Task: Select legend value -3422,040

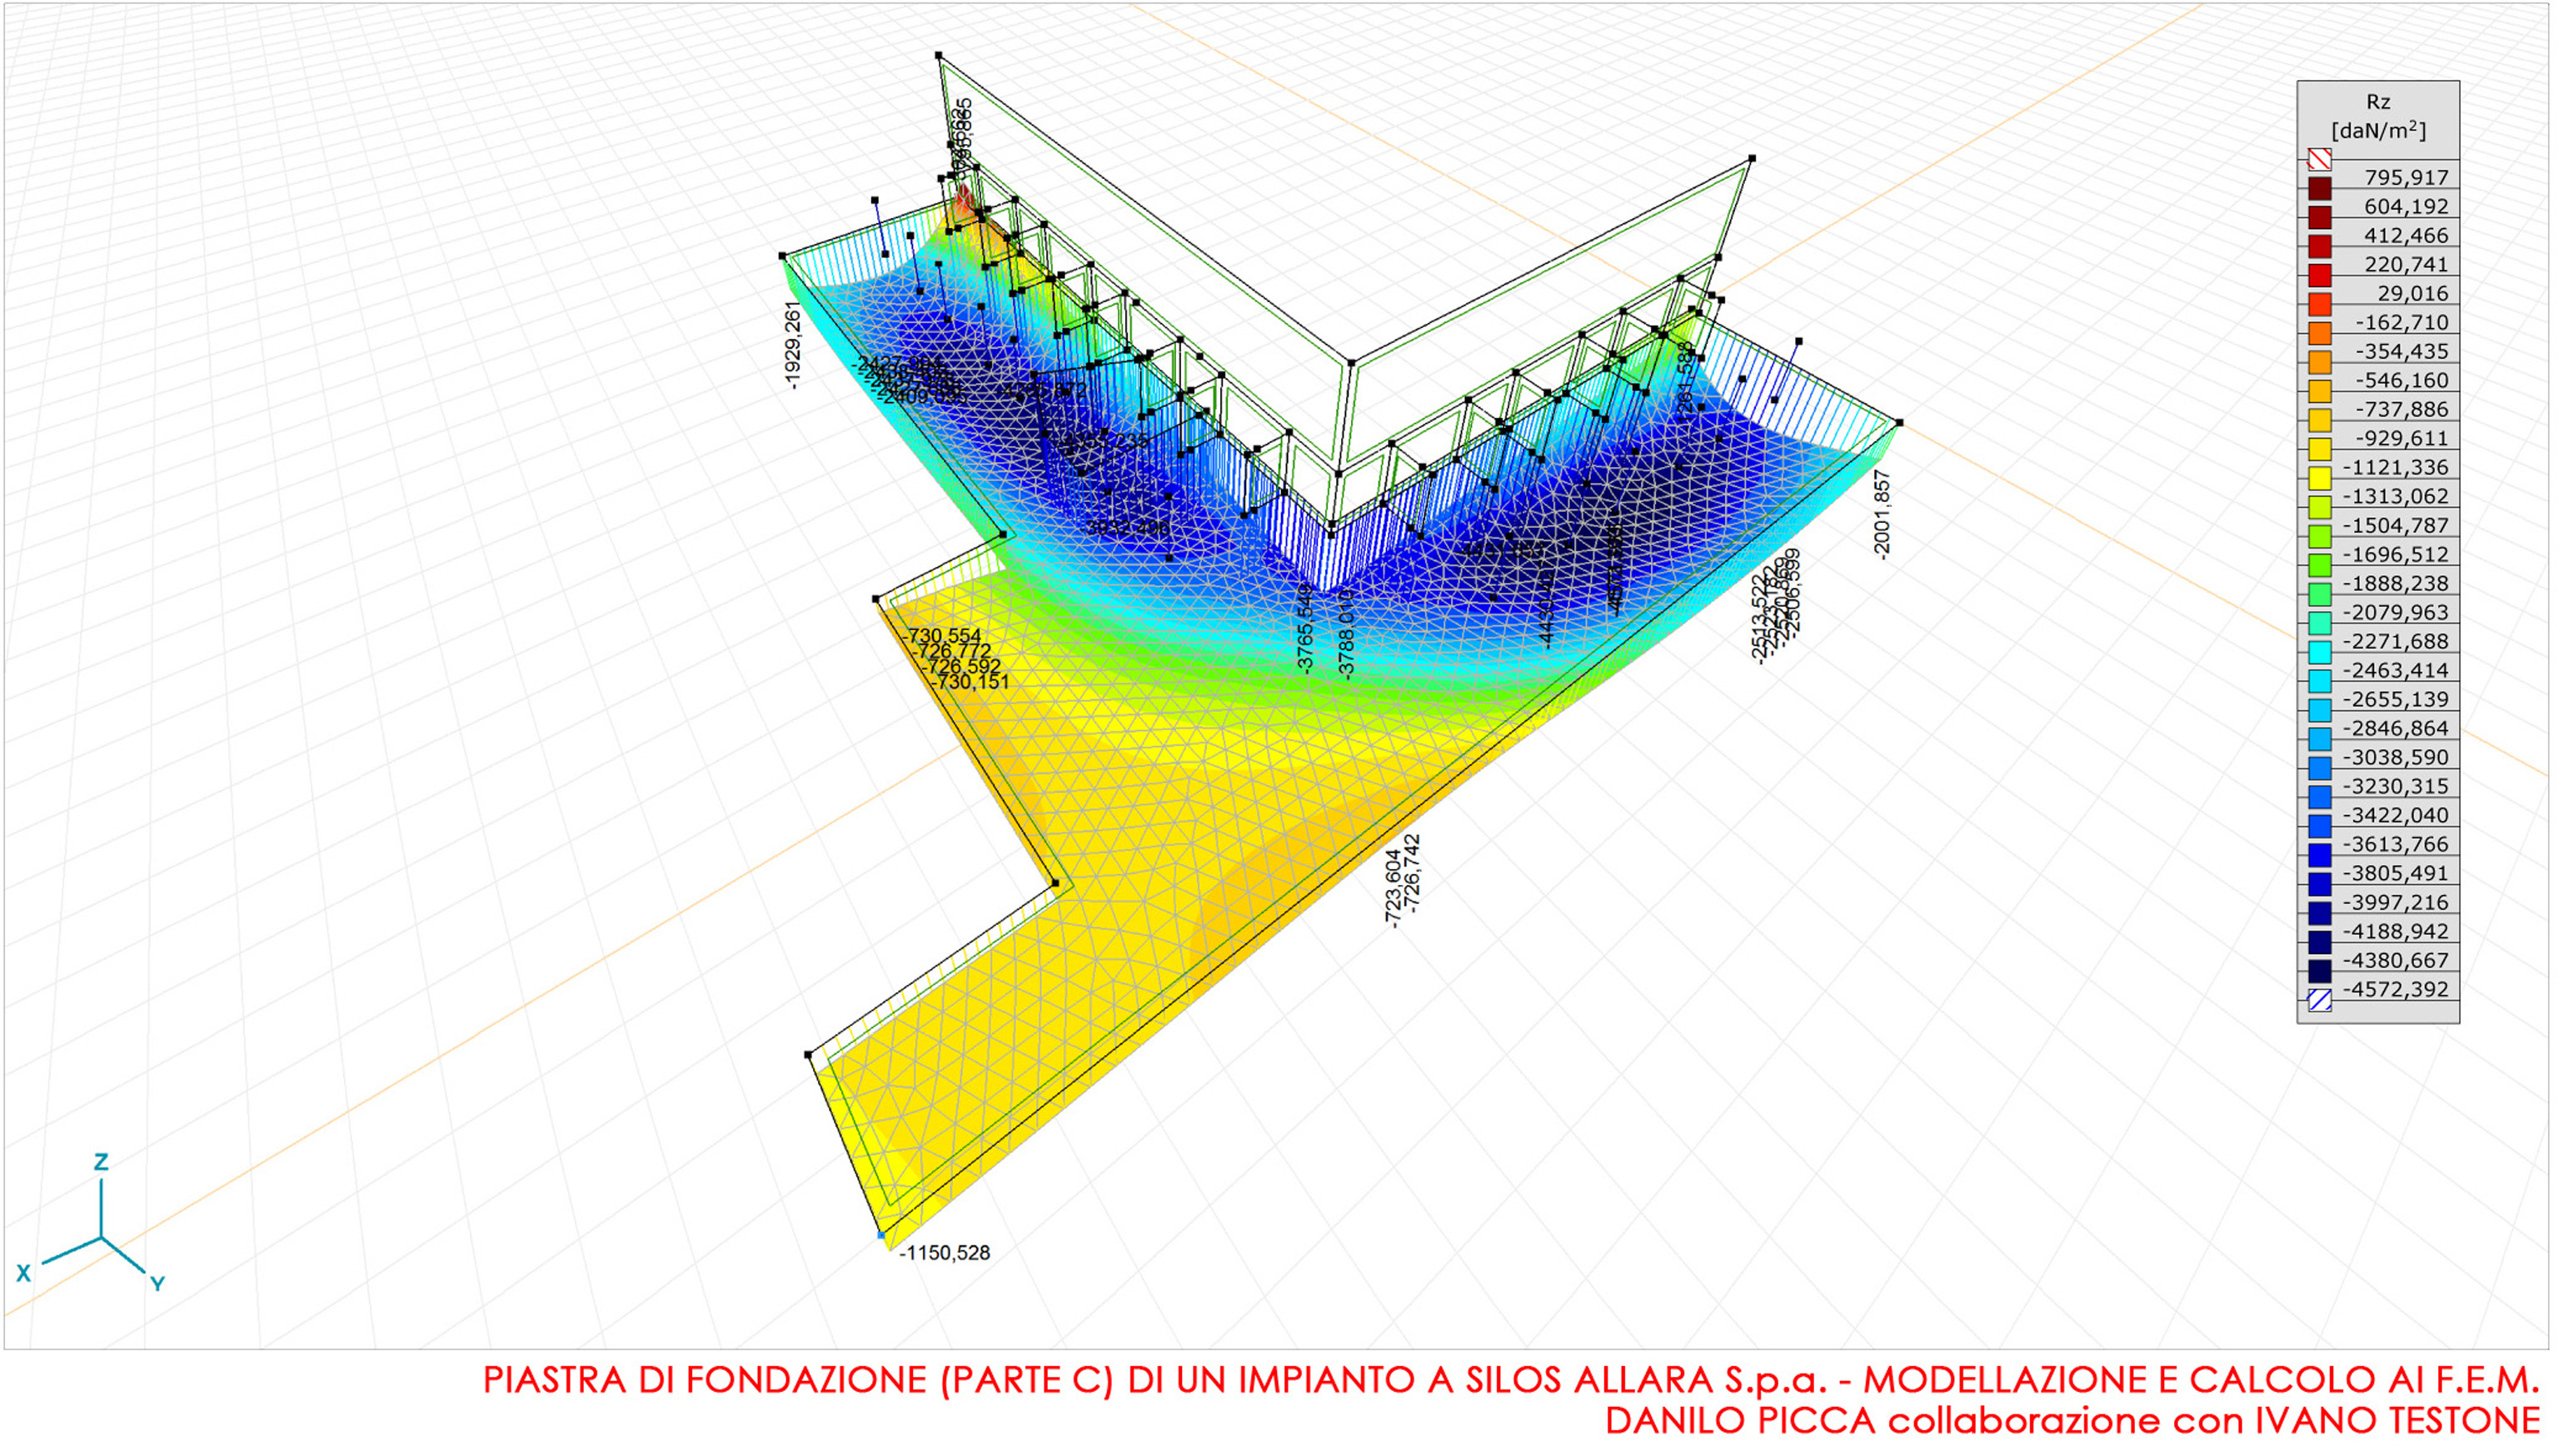Action: point(2396,815)
